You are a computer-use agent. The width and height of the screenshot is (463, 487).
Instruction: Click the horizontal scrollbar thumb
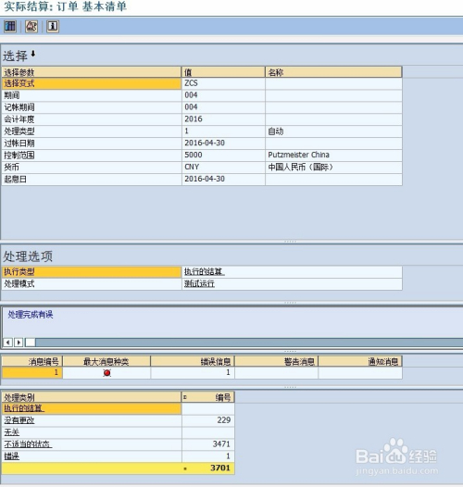pyautogui.click(x=31, y=343)
